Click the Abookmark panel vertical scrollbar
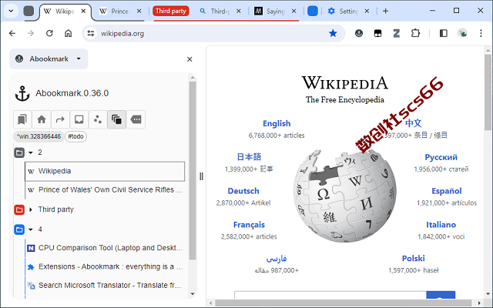 pos(193,171)
